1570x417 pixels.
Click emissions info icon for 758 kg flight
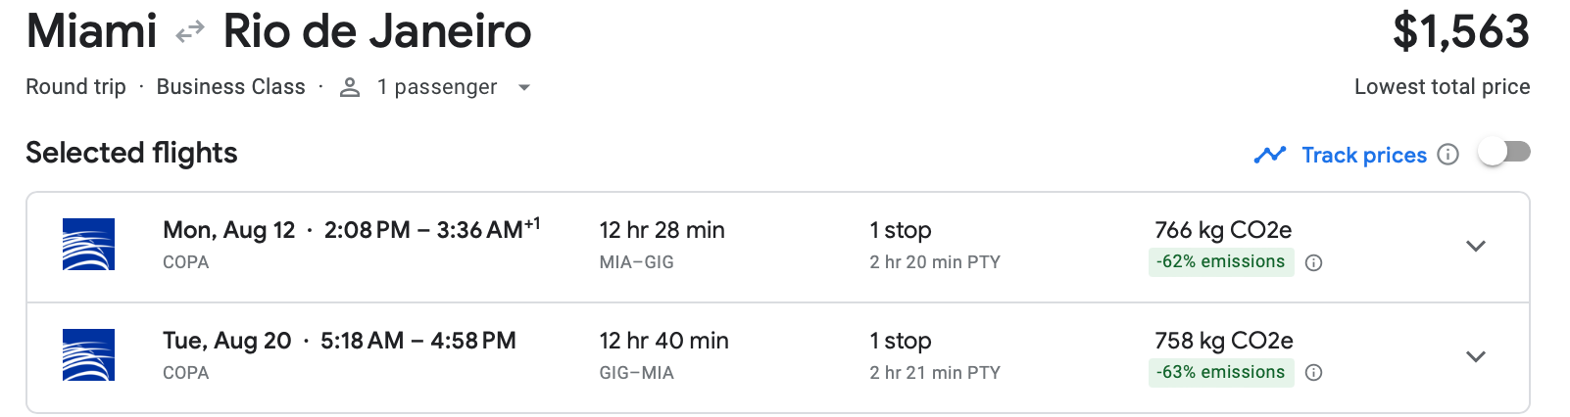pos(1314,373)
